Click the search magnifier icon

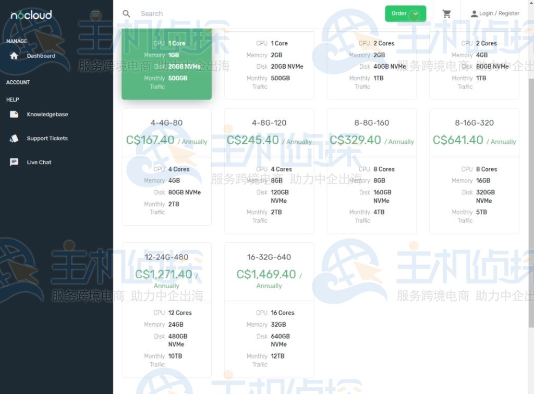[x=126, y=14]
